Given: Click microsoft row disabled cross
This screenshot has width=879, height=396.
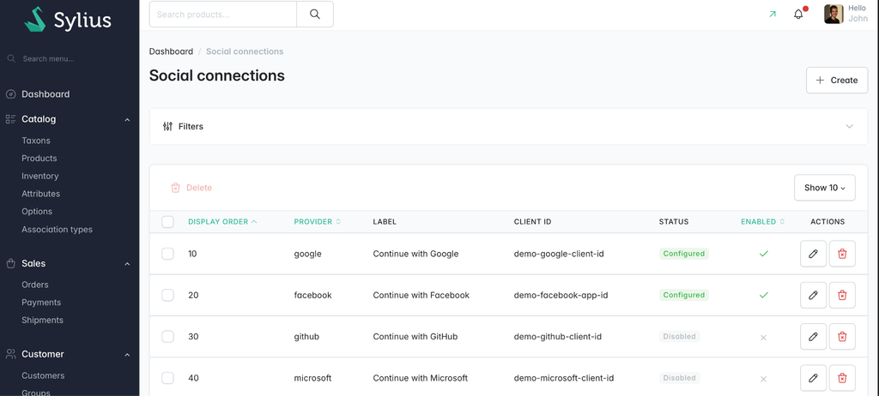Looking at the screenshot, I should 763,379.
